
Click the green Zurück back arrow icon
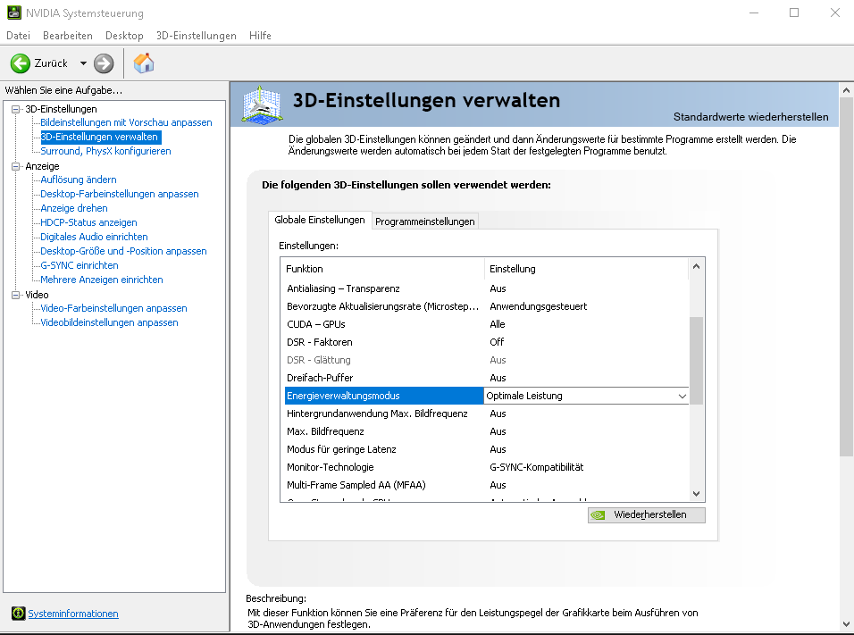point(21,63)
